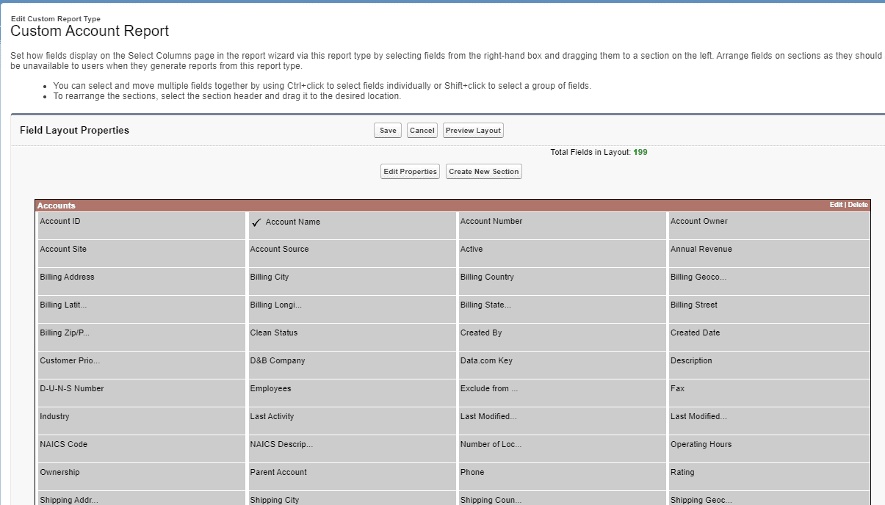Select the Account Number field

pos(563,225)
